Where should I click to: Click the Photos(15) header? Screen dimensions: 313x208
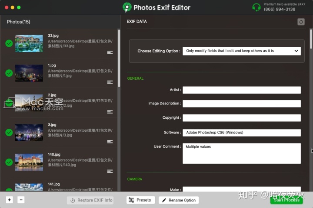point(19,22)
